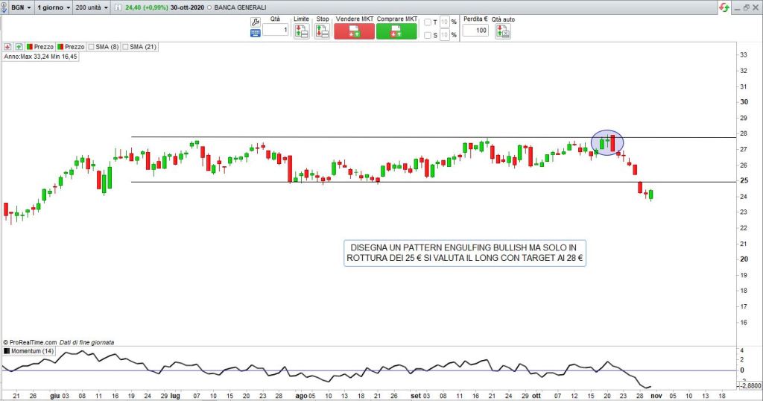Screen dimensions: 763x401
Task: Click the green up-arrow indicator icon
Action: coord(17,46)
